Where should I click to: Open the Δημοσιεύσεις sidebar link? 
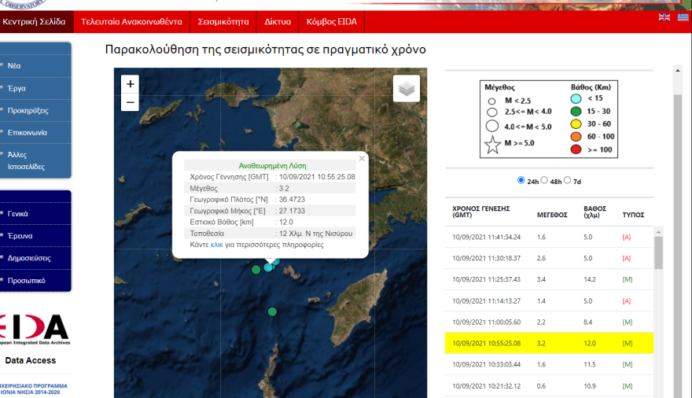coord(31,257)
